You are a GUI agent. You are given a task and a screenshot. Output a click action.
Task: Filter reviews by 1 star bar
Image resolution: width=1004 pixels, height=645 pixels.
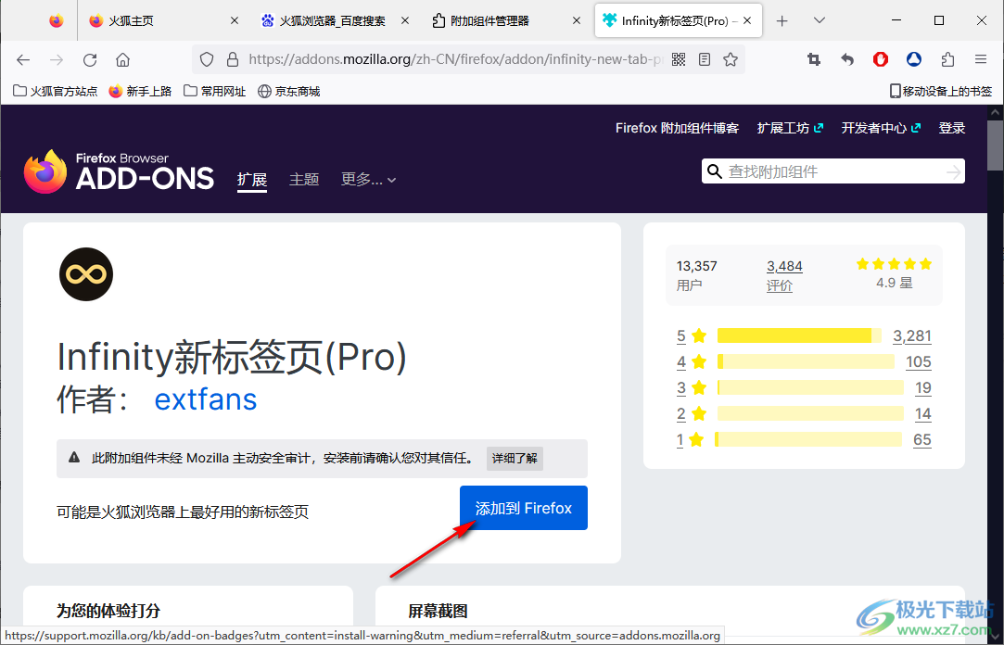[808, 439]
